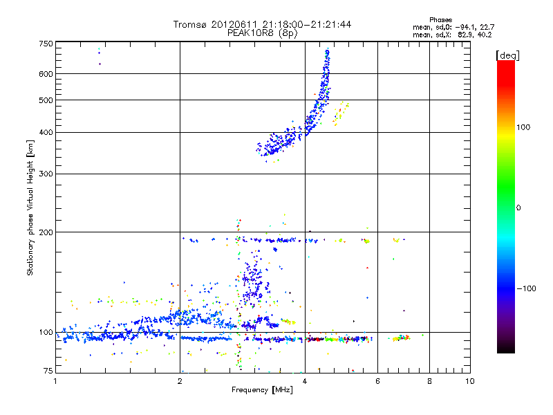Viewport: 553px width, 415px height.
Task: Click the 'mean, sd,X: 82.9, 40.2' text
Action: [453, 35]
